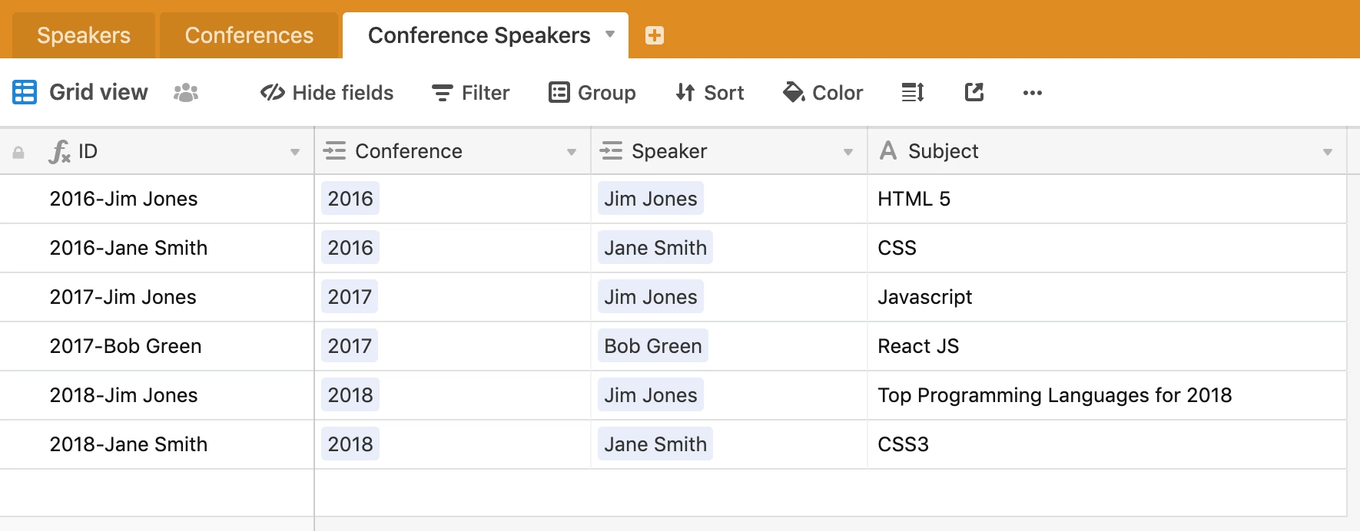Open the Speaker column dropdown arrow
This screenshot has width=1360, height=531.
pyautogui.click(x=848, y=152)
